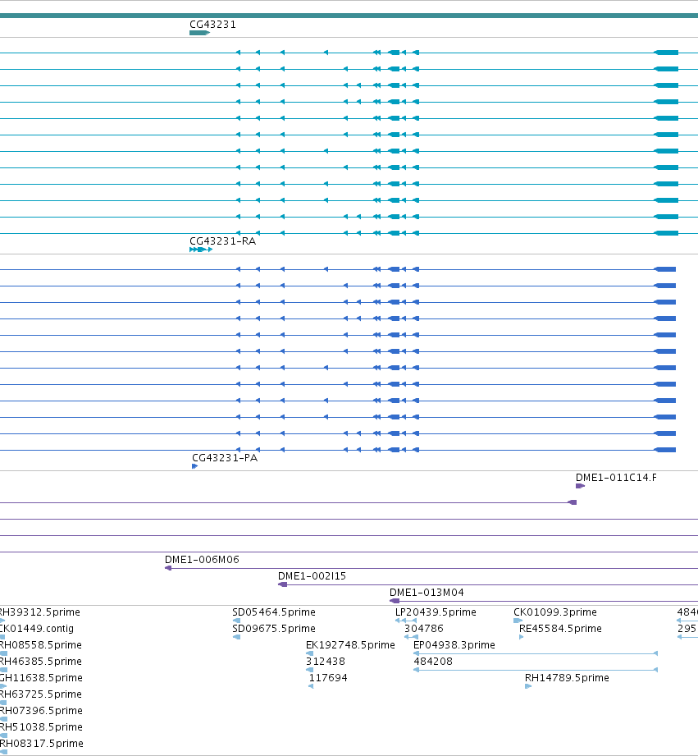698x756 pixels.
Task: Click the 117694 text label
Action: tap(328, 677)
